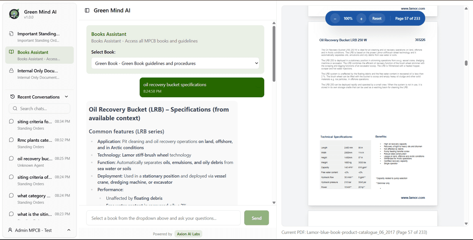
Task: Click 'Oil Recovery Bucket (LRB) – Specifications' response title
Action: point(158,114)
